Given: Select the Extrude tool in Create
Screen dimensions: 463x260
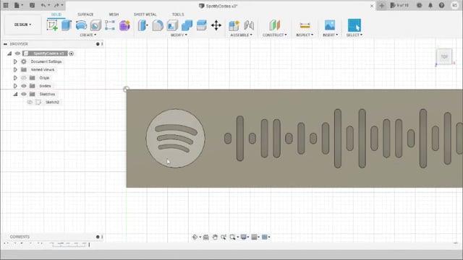Looking at the screenshot, I should click(x=67, y=25).
